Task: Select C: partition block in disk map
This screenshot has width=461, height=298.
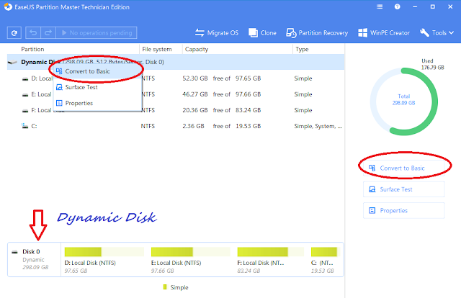Action: 326,260
